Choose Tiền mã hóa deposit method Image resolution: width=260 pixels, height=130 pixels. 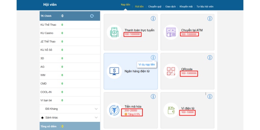click(131, 110)
